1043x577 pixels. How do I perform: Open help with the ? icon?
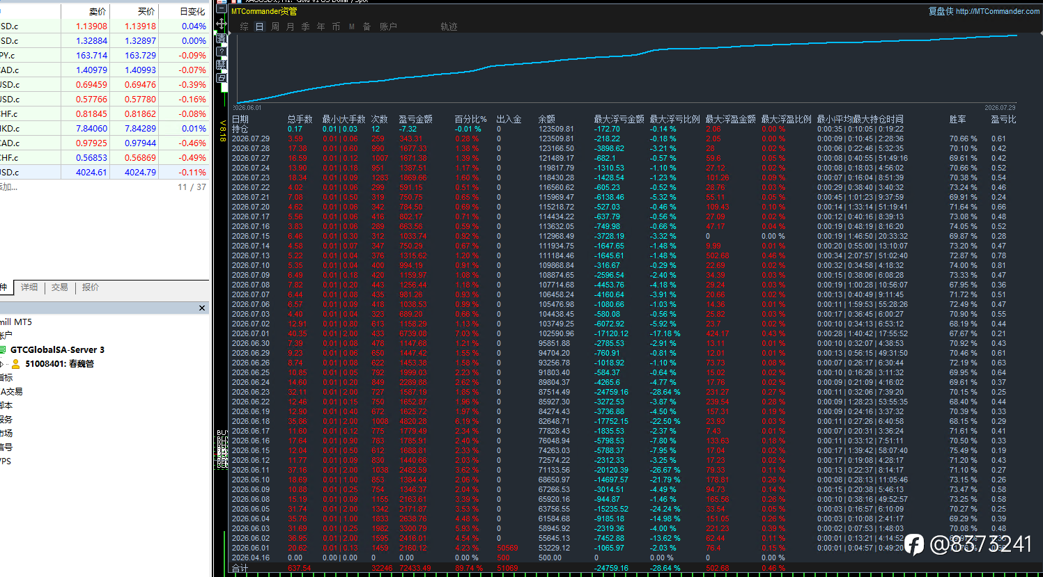pyautogui.click(x=221, y=52)
